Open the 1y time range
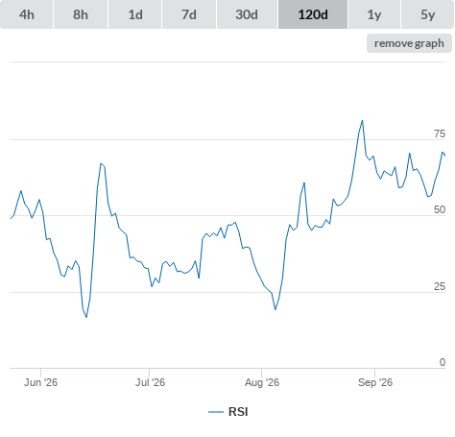 [x=374, y=14]
